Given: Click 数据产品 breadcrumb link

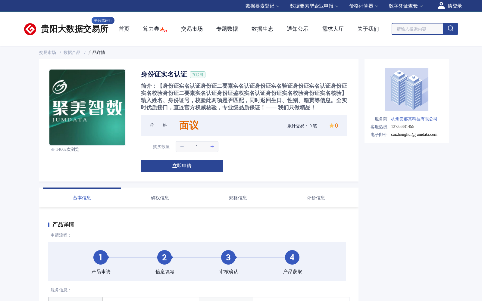Looking at the screenshot, I should tap(72, 52).
